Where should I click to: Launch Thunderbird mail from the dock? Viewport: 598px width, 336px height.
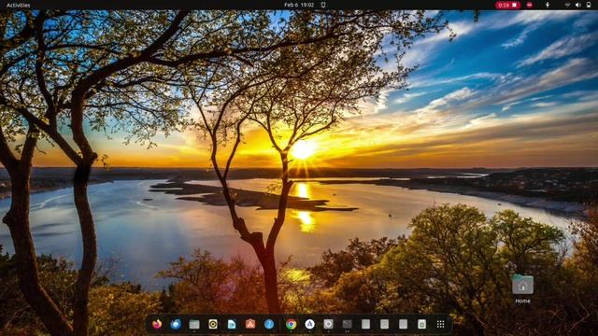176,324
